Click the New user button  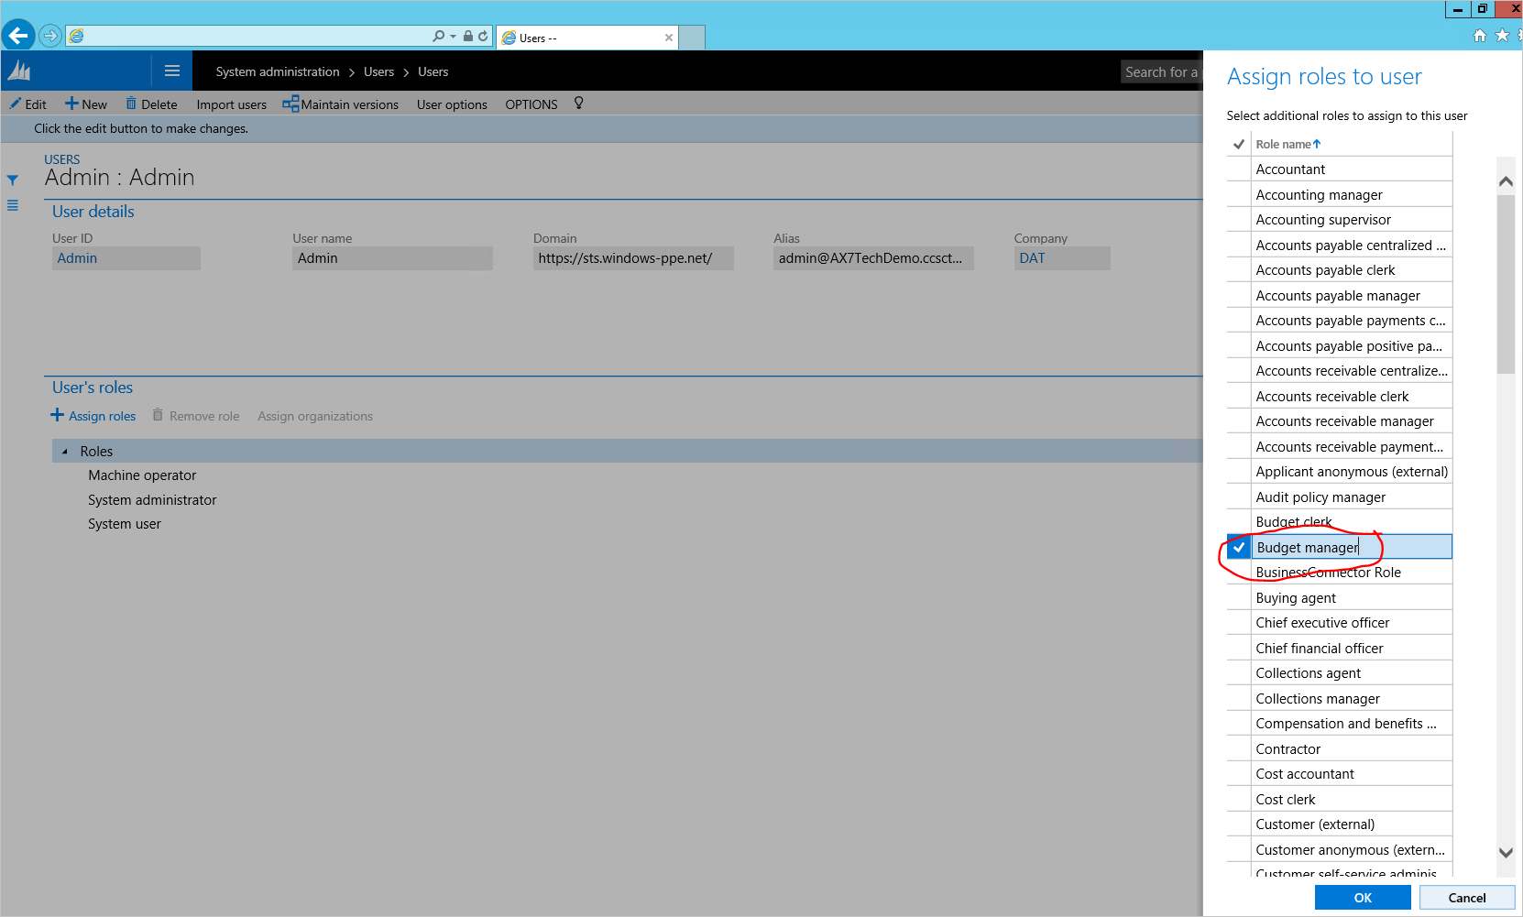(x=86, y=104)
